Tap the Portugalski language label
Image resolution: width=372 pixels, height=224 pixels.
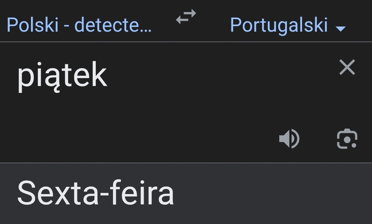coord(279,25)
